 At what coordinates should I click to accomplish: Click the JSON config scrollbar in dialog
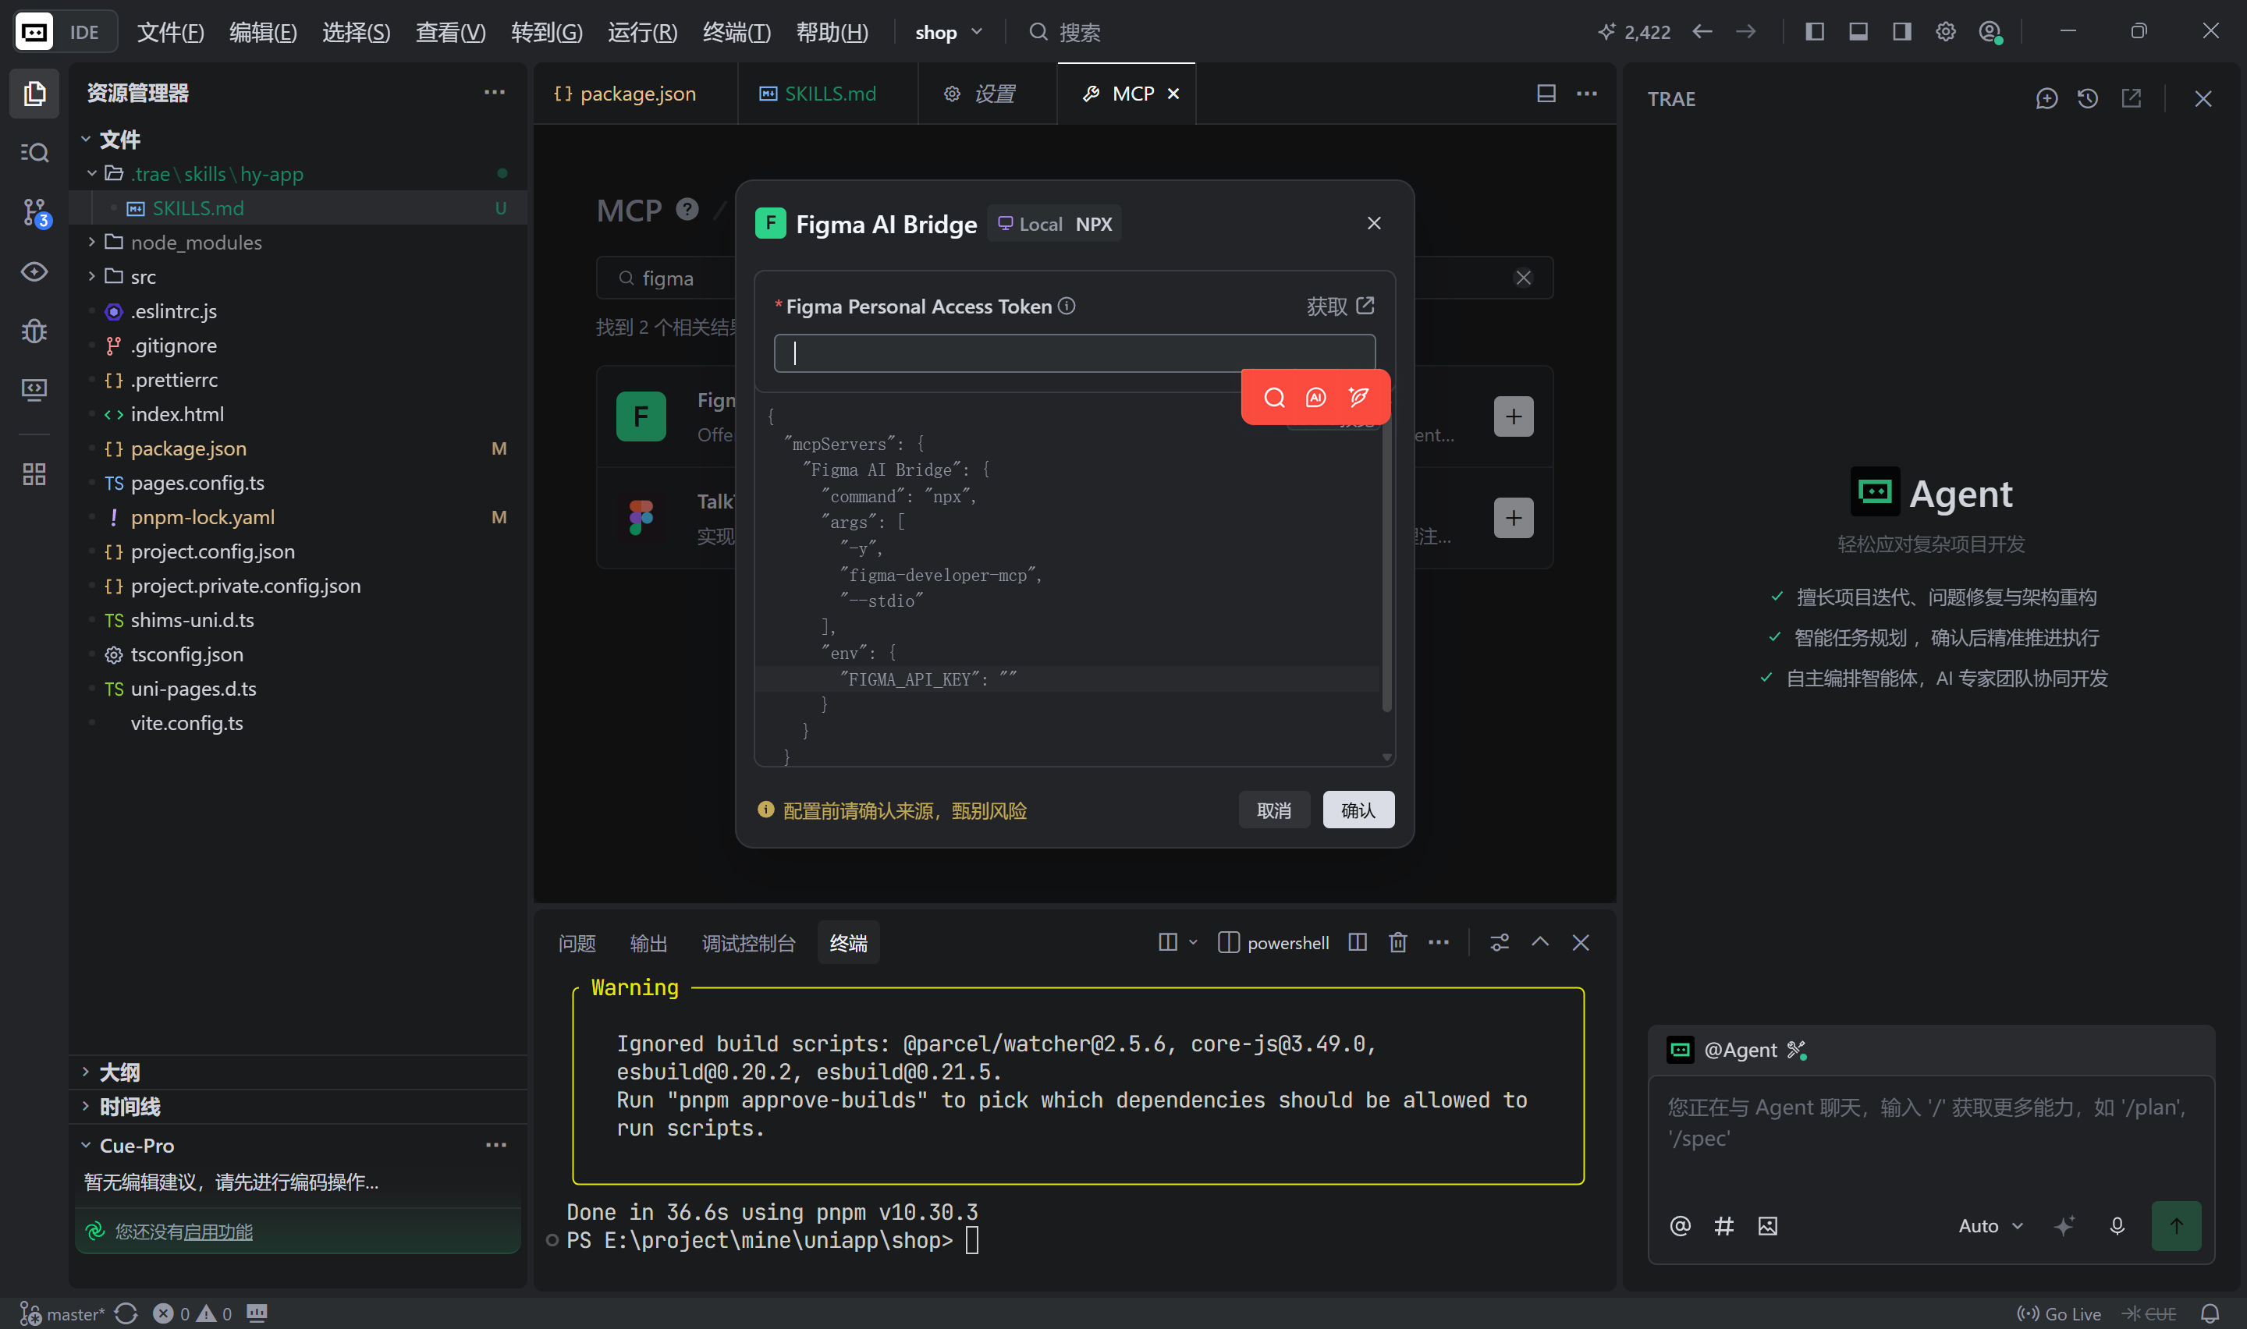[x=1386, y=569]
